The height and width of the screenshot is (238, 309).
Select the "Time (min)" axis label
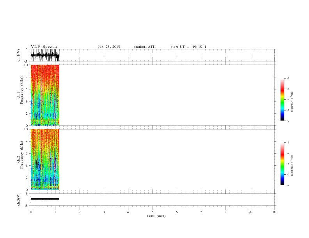pyautogui.click(x=156, y=216)
